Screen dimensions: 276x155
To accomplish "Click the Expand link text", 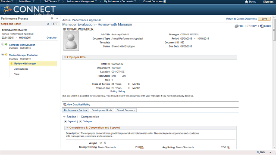I will coord(72,121).
